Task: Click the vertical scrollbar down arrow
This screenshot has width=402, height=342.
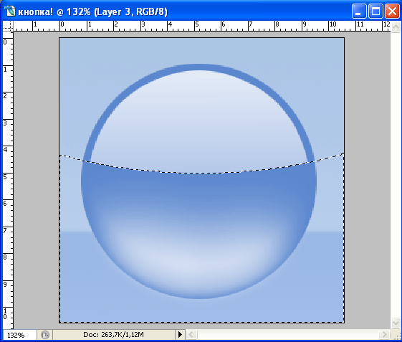Action: (x=396, y=323)
